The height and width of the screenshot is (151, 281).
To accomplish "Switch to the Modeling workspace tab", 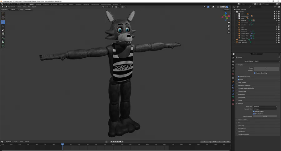I will tap(38, 4).
